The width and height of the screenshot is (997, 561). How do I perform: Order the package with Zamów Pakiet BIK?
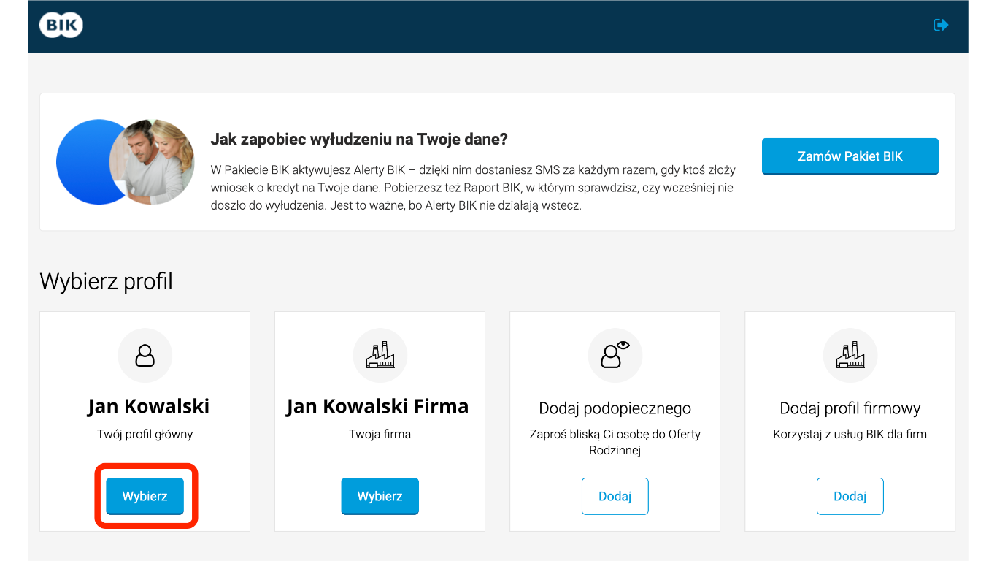pyautogui.click(x=850, y=156)
